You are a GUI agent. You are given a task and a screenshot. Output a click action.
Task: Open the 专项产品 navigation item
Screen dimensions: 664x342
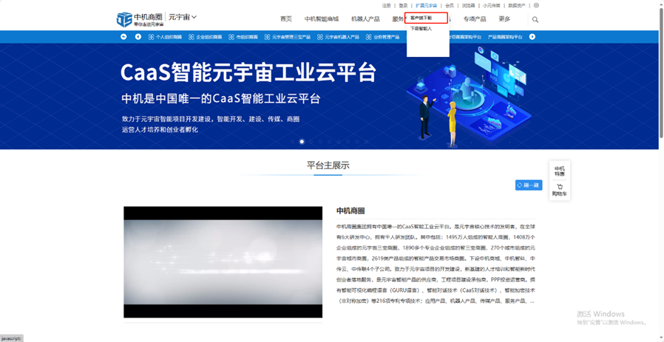(475, 19)
